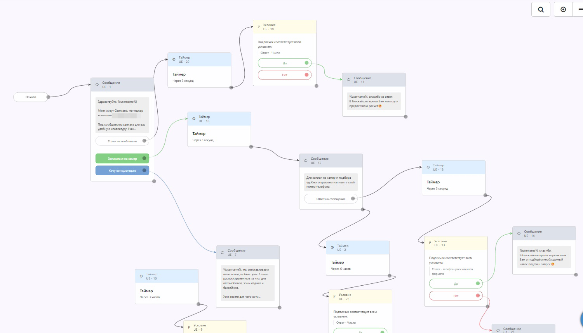Select the Да branch in Условие UE - 19
583x333 pixels.
pos(285,63)
